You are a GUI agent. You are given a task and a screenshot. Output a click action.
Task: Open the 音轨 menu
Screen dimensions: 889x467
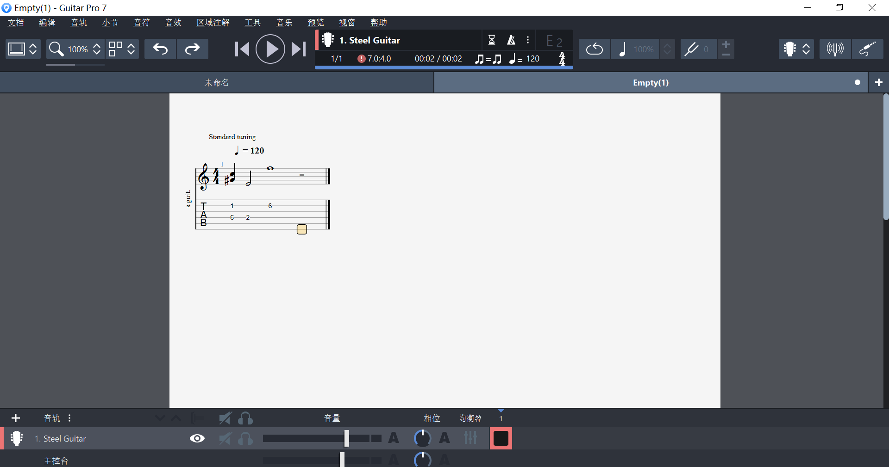point(78,22)
